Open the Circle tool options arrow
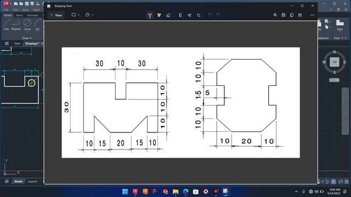Screen dimensions: 351x197 pyautogui.click(x=27, y=32)
